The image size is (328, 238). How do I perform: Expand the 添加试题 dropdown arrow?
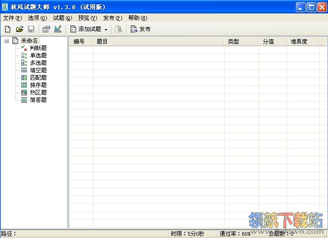(106, 30)
